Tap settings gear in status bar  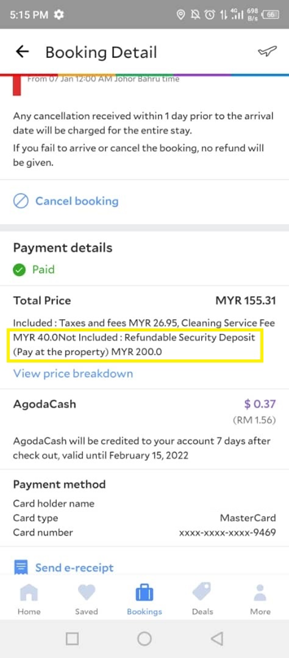tap(59, 15)
